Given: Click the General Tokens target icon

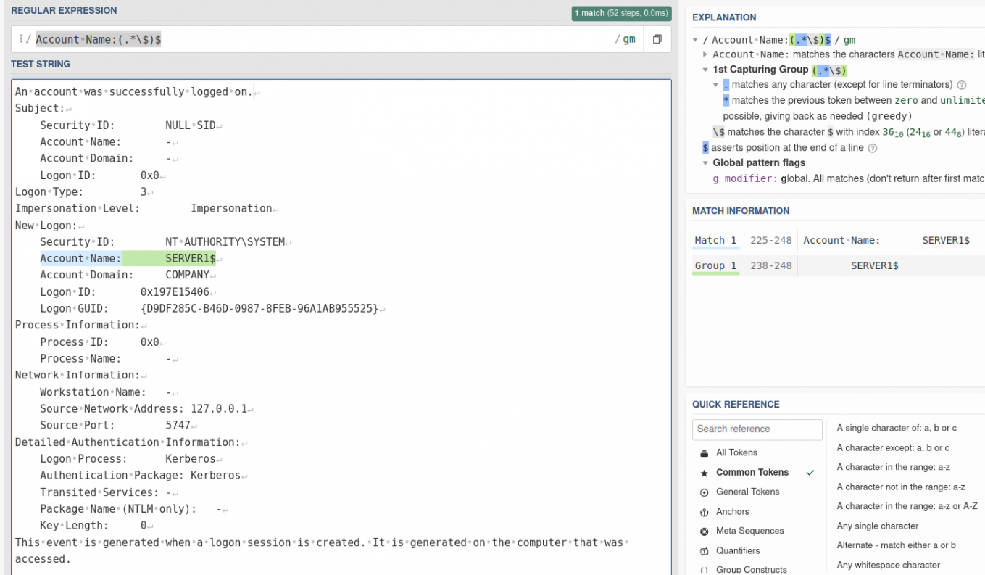Looking at the screenshot, I should click(704, 492).
